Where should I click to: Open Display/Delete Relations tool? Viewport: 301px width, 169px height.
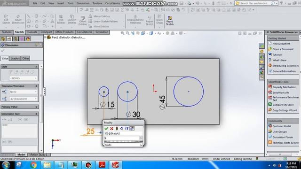pyautogui.click(x=135, y=19)
